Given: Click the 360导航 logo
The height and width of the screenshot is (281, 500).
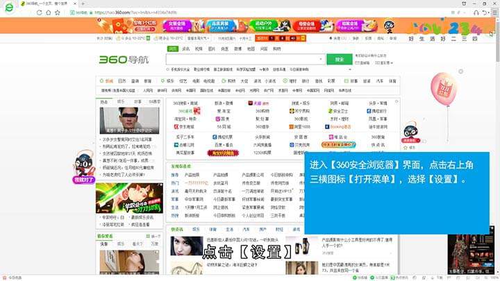Looking at the screenshot, I should click(124, 60).
